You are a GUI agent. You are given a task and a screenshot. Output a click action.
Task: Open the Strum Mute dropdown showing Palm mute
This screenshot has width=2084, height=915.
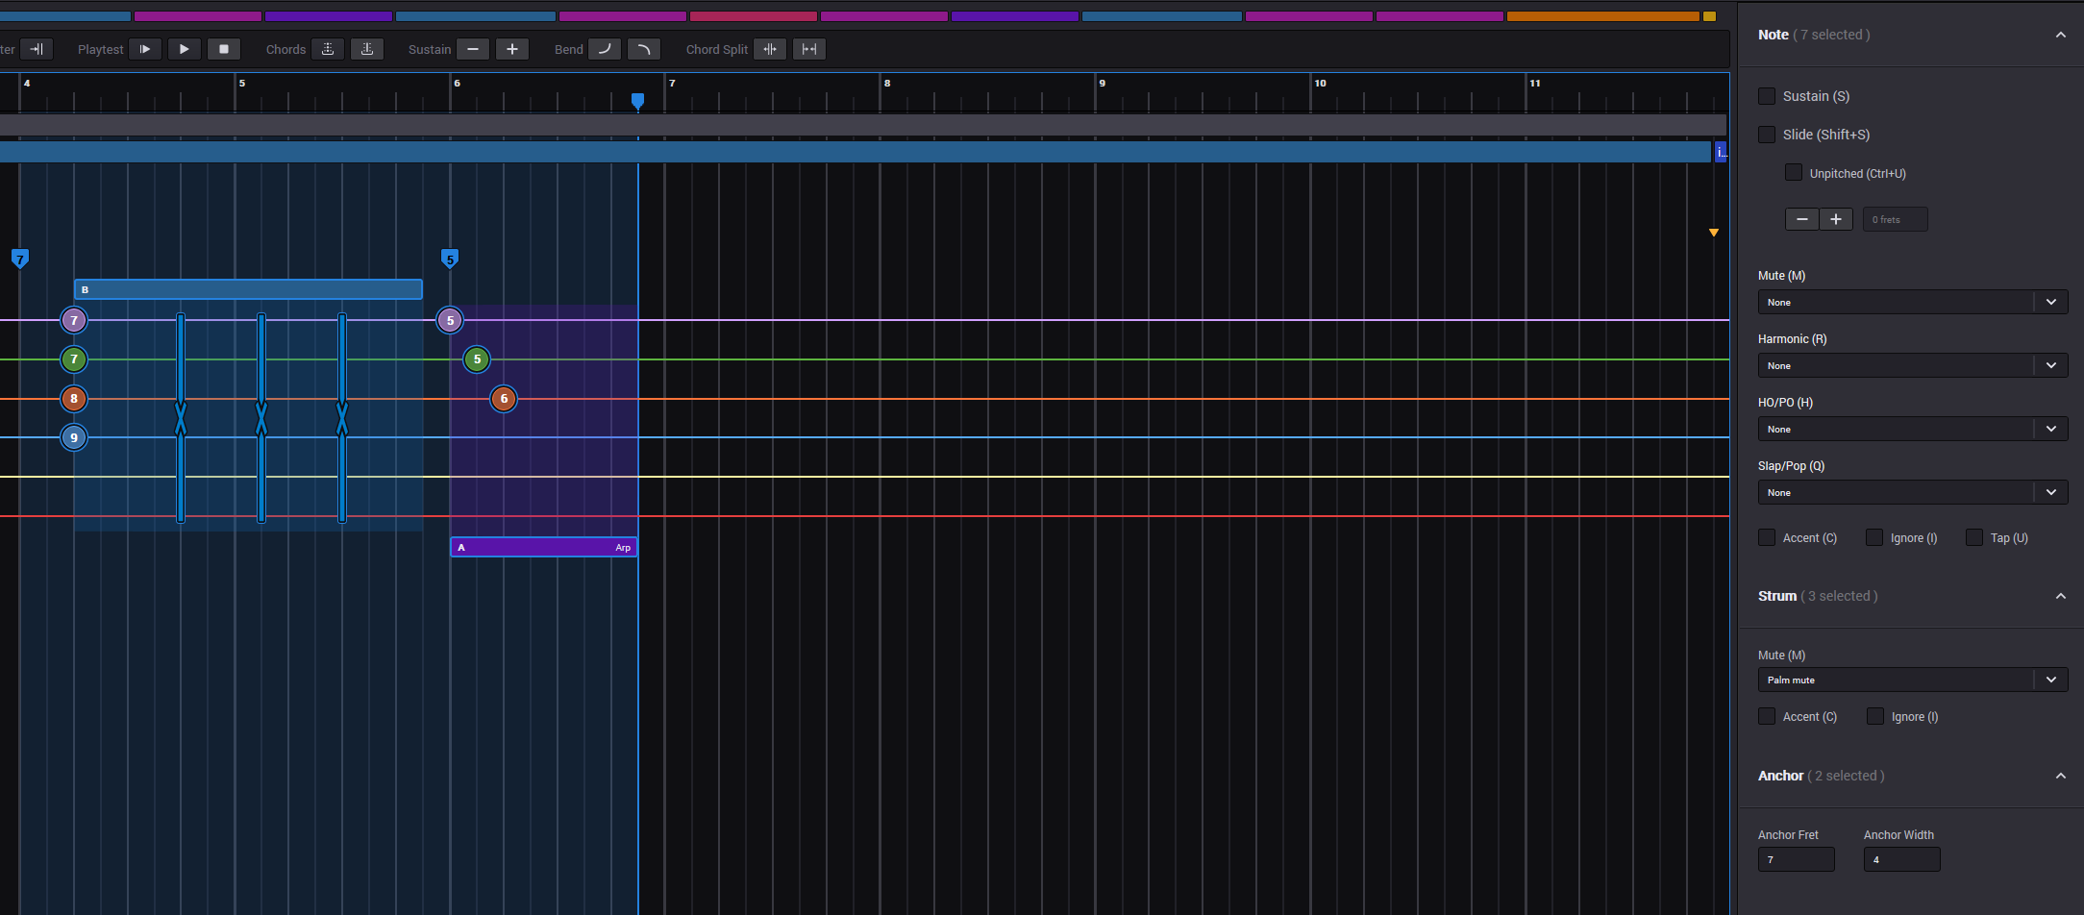pyautogui.click(x=1912, y=680)
